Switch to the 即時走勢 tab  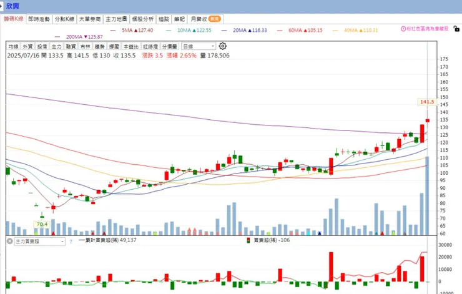(39, 19)
